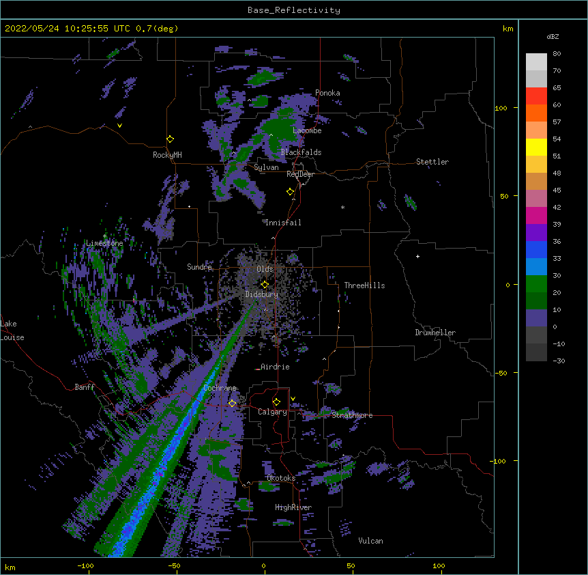
Task: Click the Calgary city label
Action: tap(272, 412)
